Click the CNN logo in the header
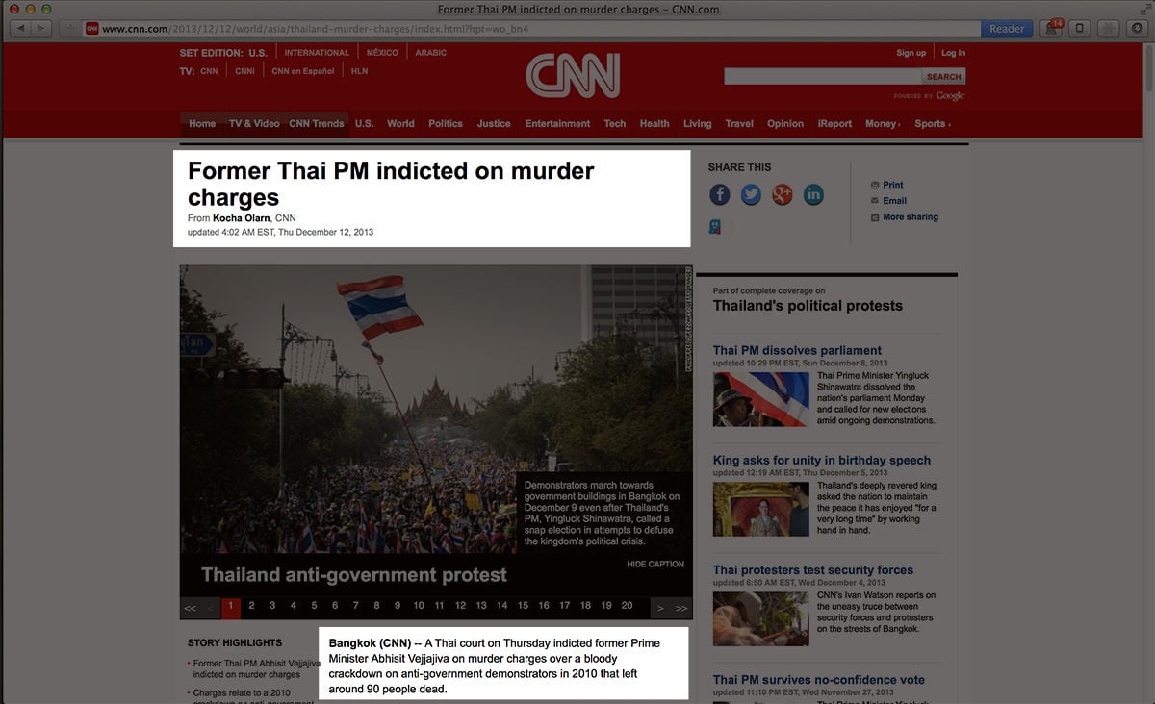Viewport: 1155px width, 704px height. click(x=573, y=75)
